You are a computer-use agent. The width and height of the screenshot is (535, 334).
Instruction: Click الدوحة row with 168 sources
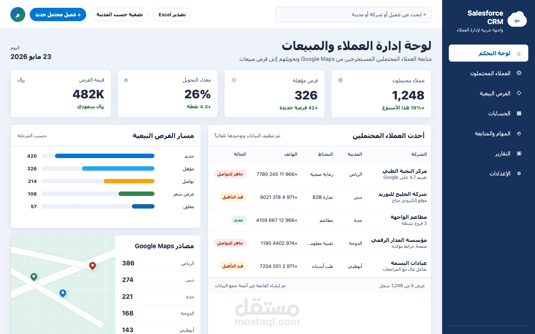(x=158, y=313)
